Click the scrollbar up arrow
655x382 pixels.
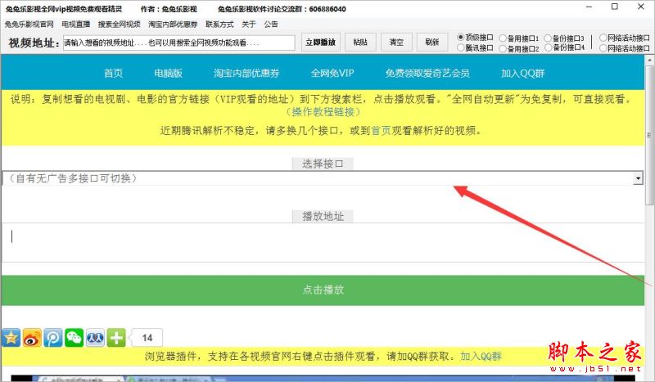coord(649,61)
